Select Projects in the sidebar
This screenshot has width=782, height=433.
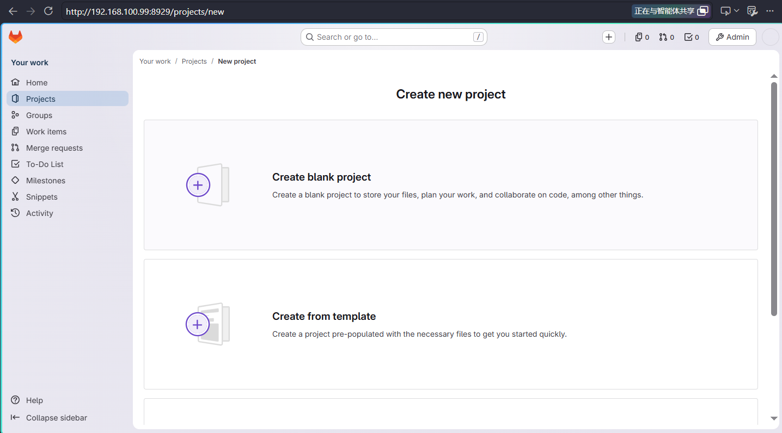point(68,99)
